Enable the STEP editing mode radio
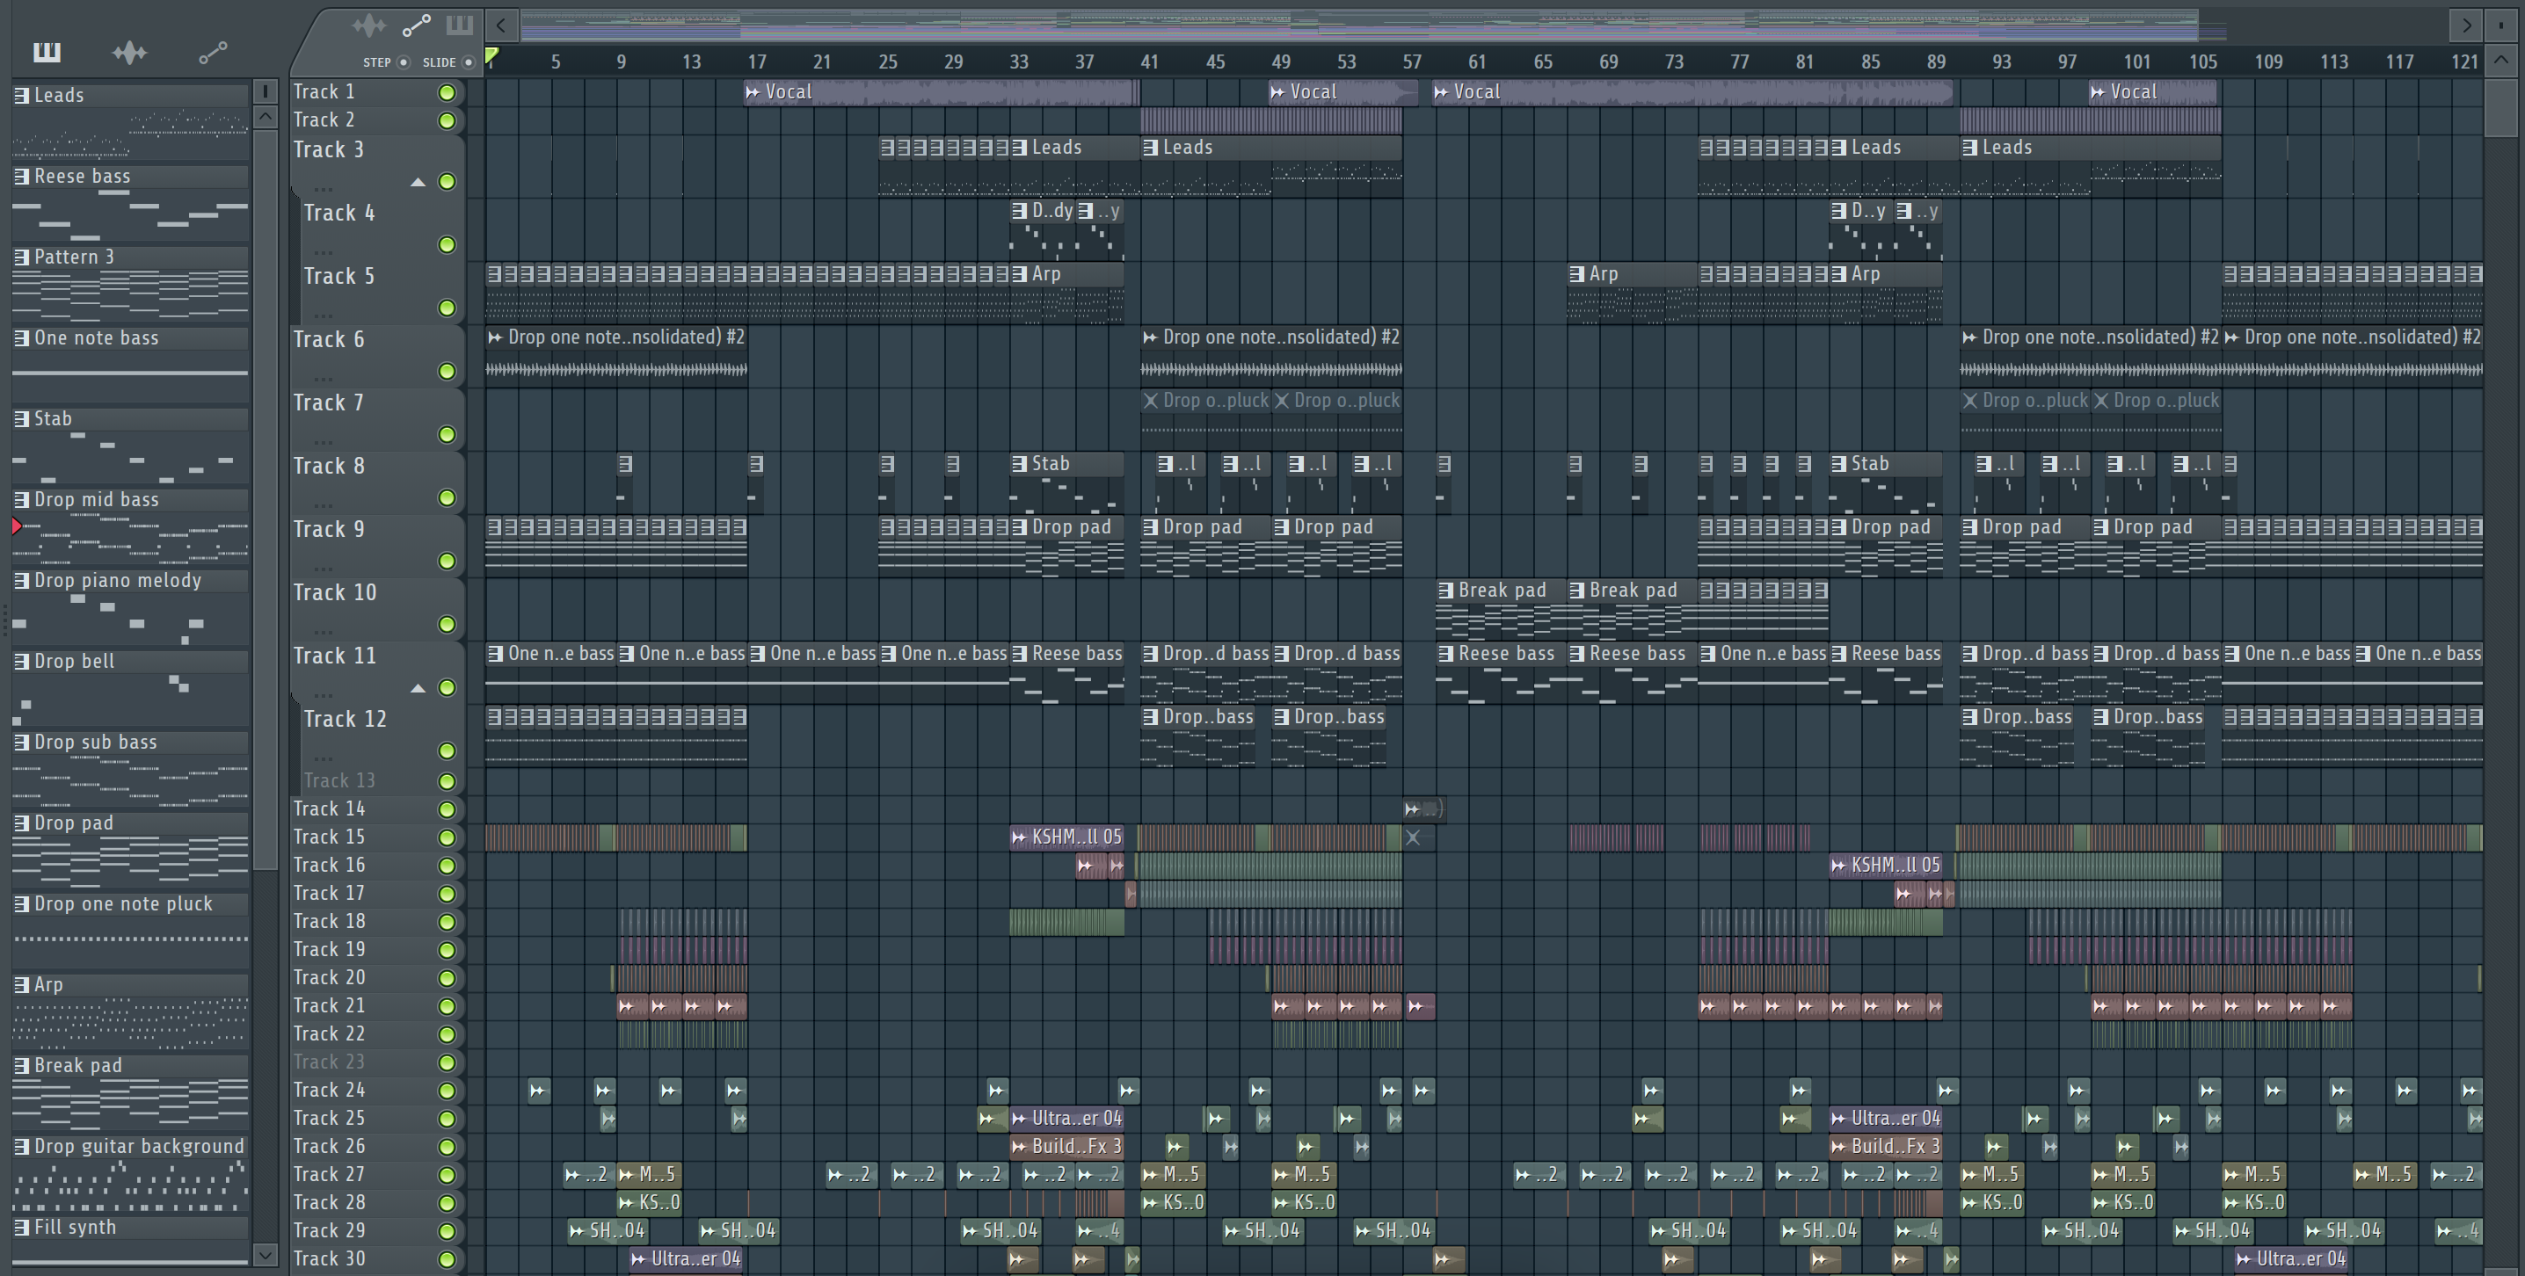This screenshot has height=1276, width=2525. [x=403, y=62]
